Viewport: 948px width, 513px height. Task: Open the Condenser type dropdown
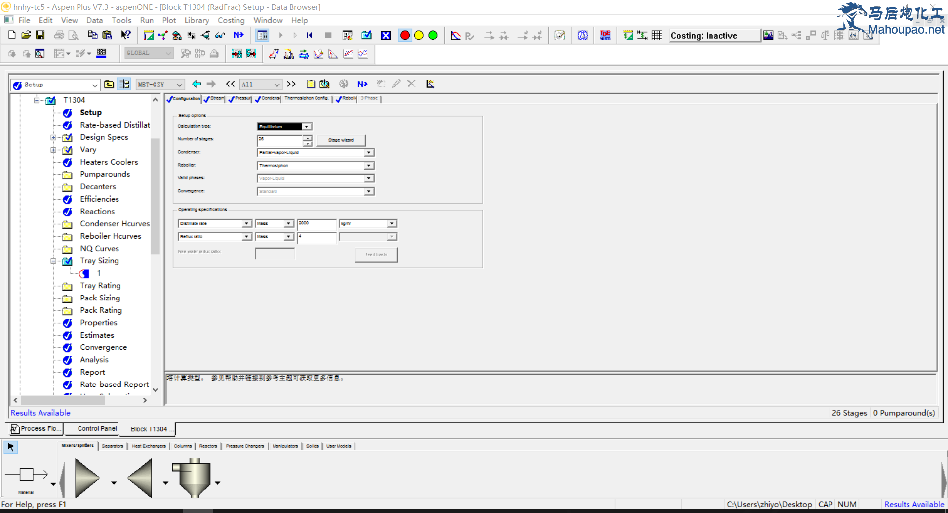(369, 153)
